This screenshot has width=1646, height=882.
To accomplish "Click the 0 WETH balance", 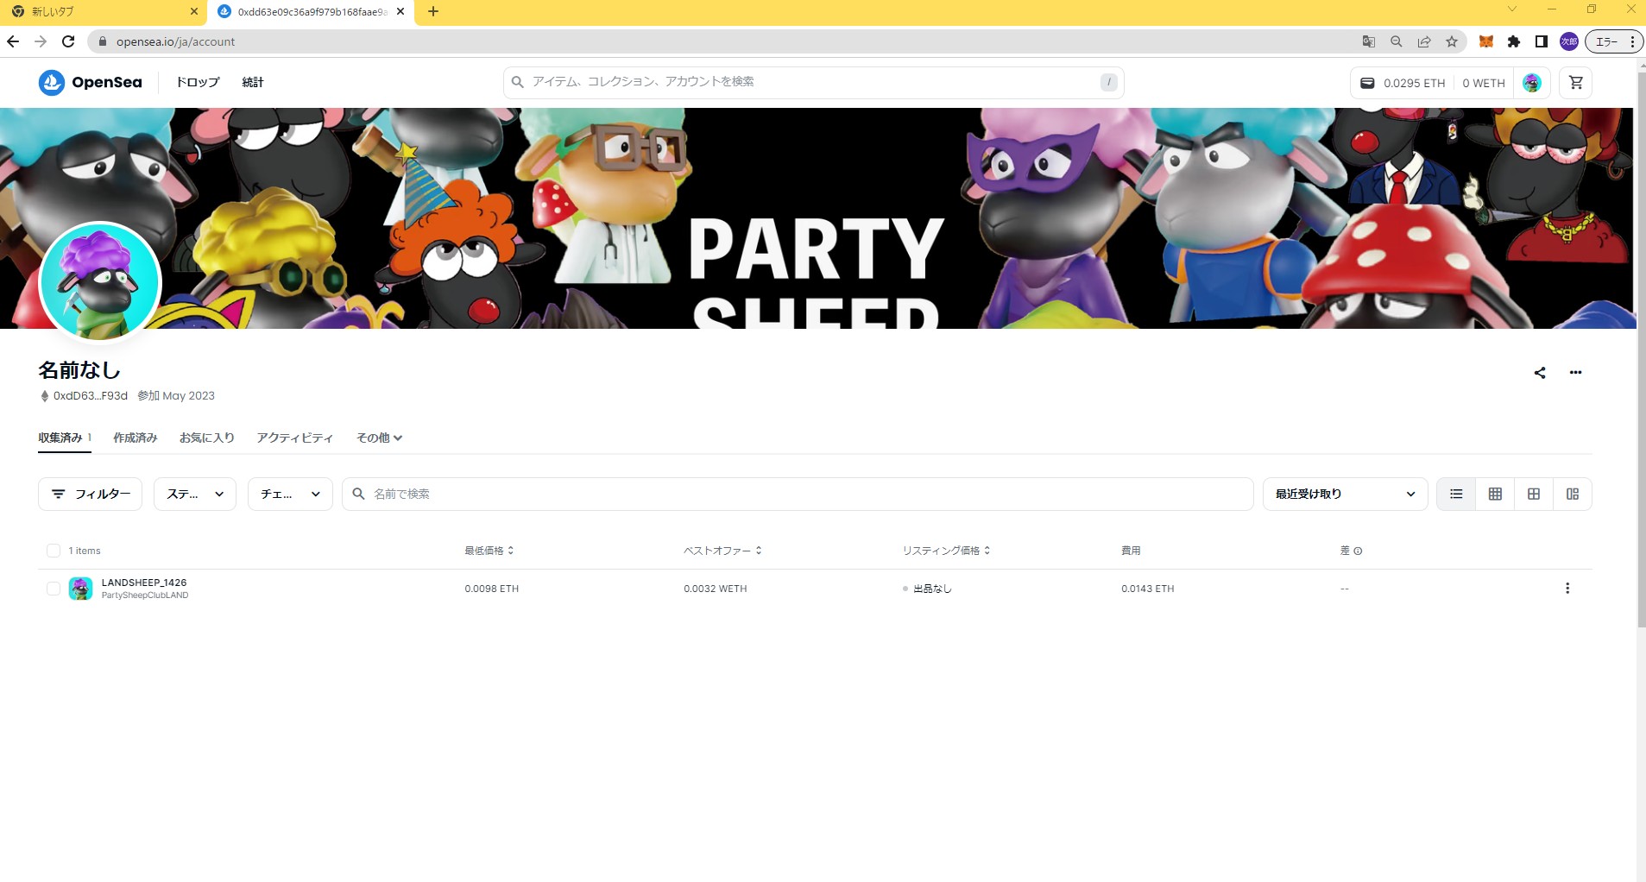I will (x=1484, y=83).
